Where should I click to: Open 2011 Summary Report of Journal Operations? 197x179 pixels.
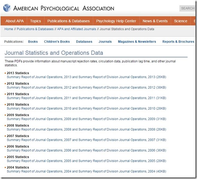pyautogui.click(x=86, y=98)
